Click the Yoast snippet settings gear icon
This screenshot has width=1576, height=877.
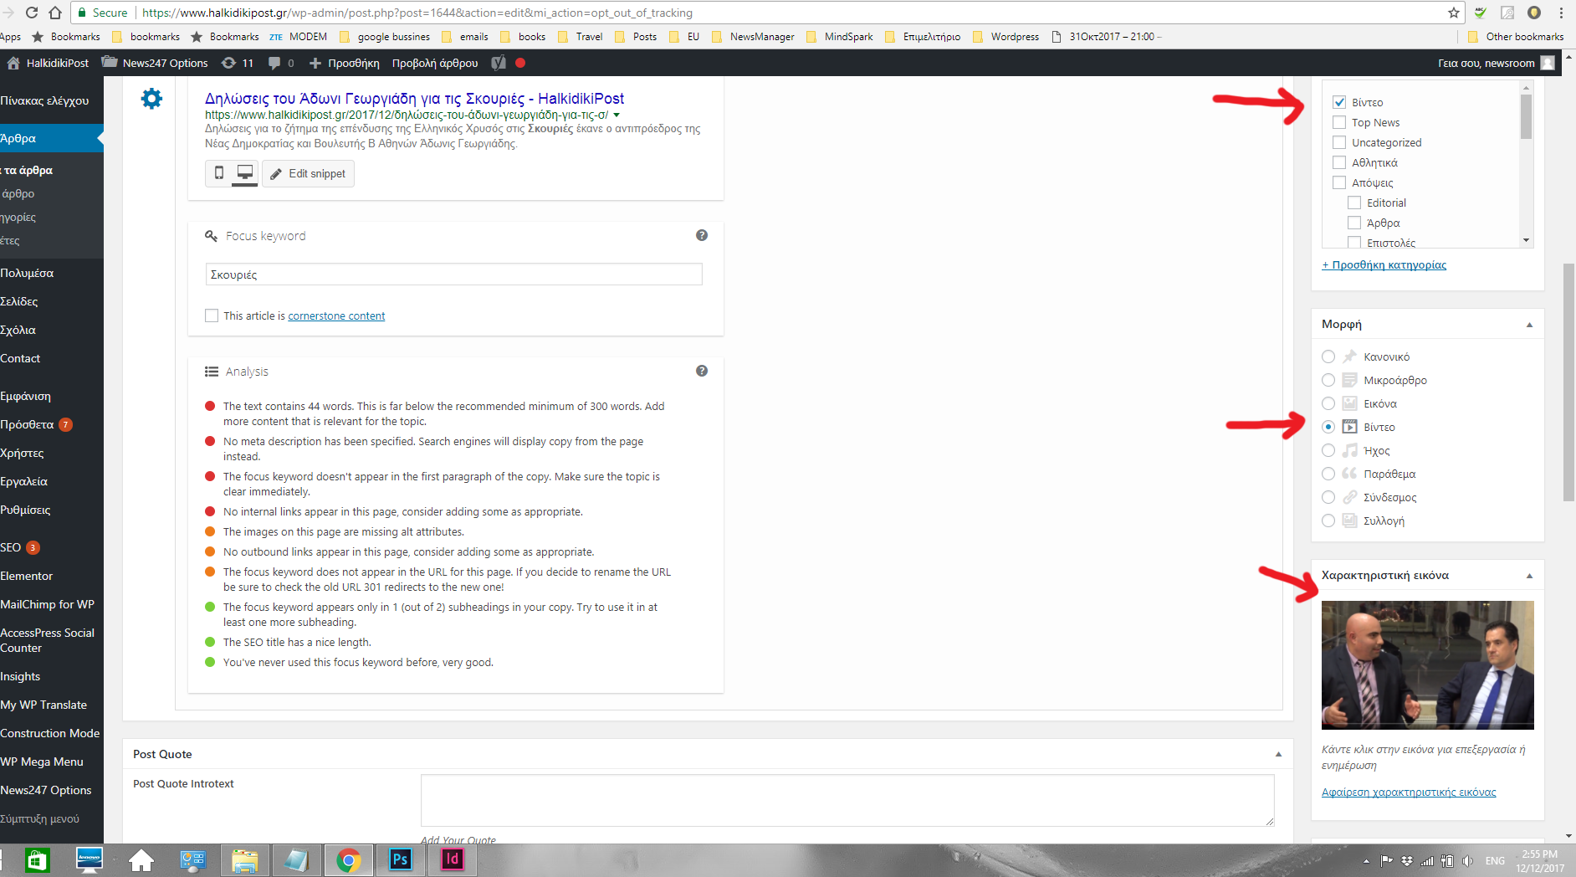coord(151,99)
